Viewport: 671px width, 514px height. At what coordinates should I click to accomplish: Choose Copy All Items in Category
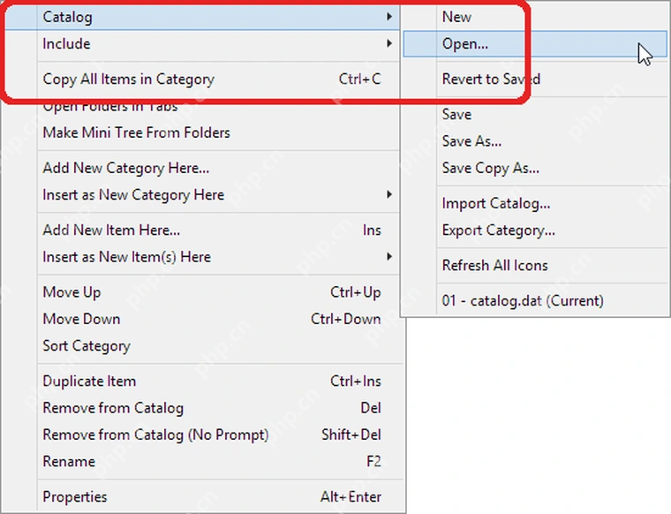200,79
